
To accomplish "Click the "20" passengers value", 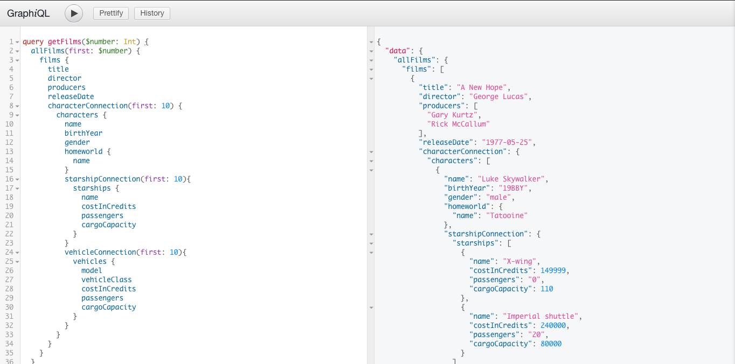I will tap(536, 334).
